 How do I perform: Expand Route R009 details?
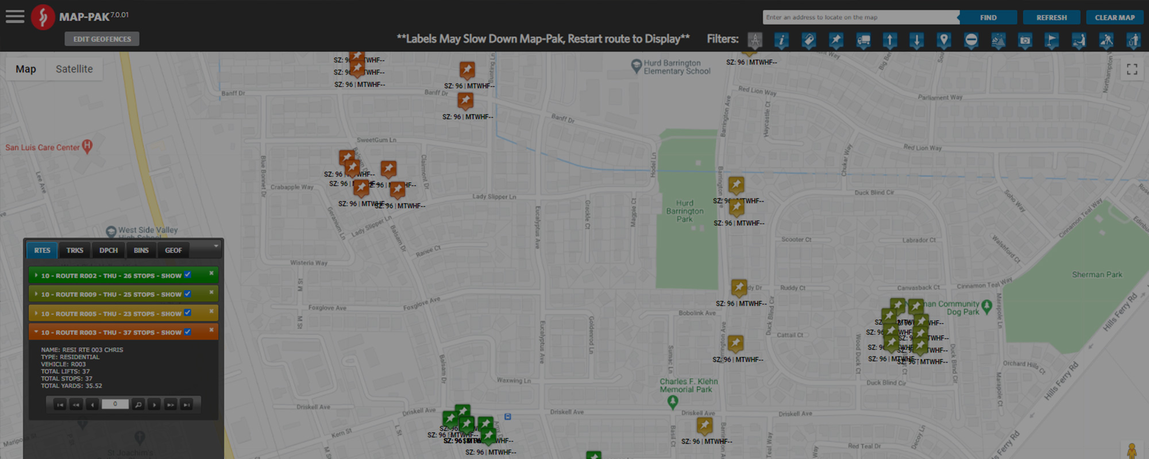(36, 294)
